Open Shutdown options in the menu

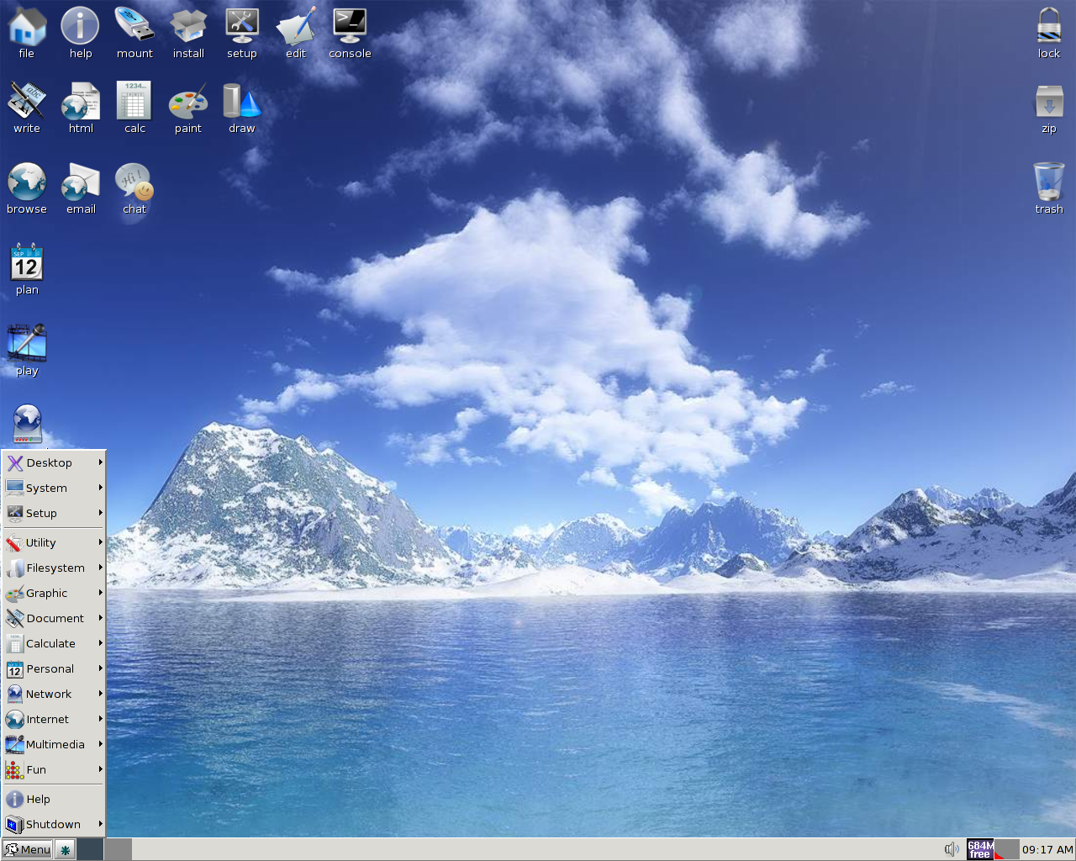pos(54,824)
